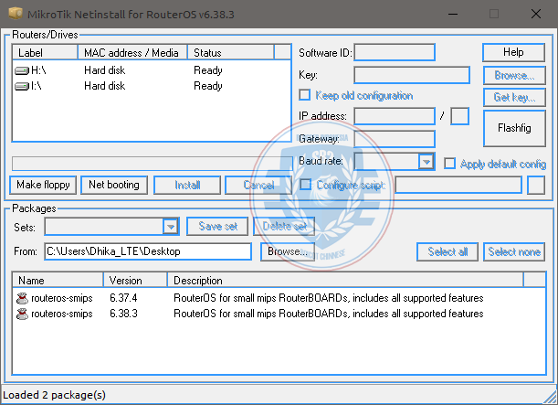Click the Configure script path field
Screen dimensions: 558x405
coord(458,185)
